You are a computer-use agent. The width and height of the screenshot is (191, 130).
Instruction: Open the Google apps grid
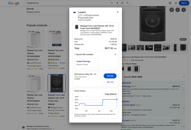coord(176,3)
